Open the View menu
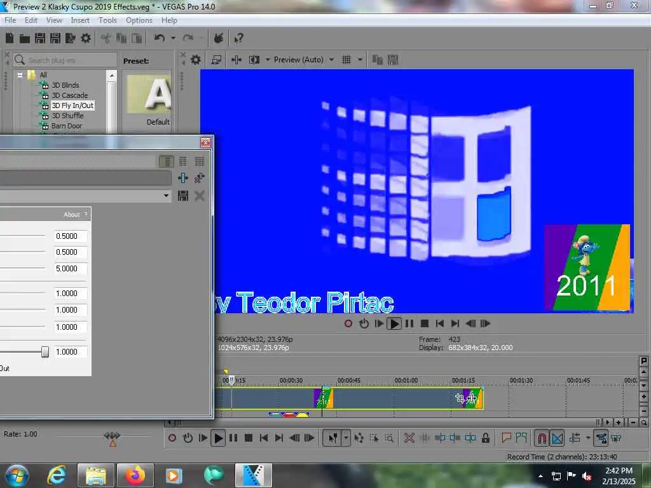The width and height of the screenshot is (651, 488). pyautogui.click(x=54, y=20)
